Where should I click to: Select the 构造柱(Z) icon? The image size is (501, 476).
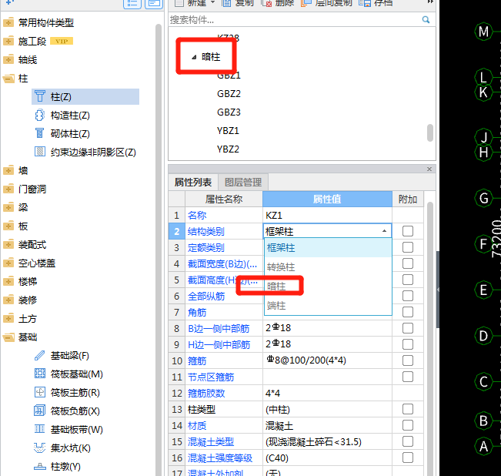coord(39,115)
